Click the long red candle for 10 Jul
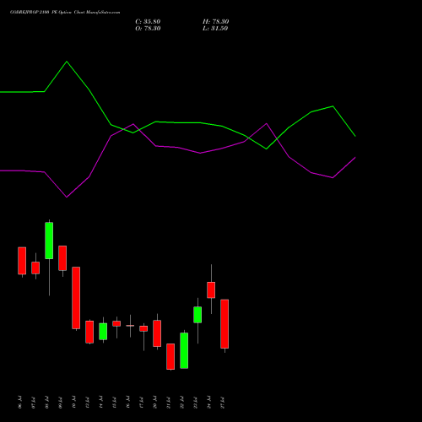 point(76,298)
